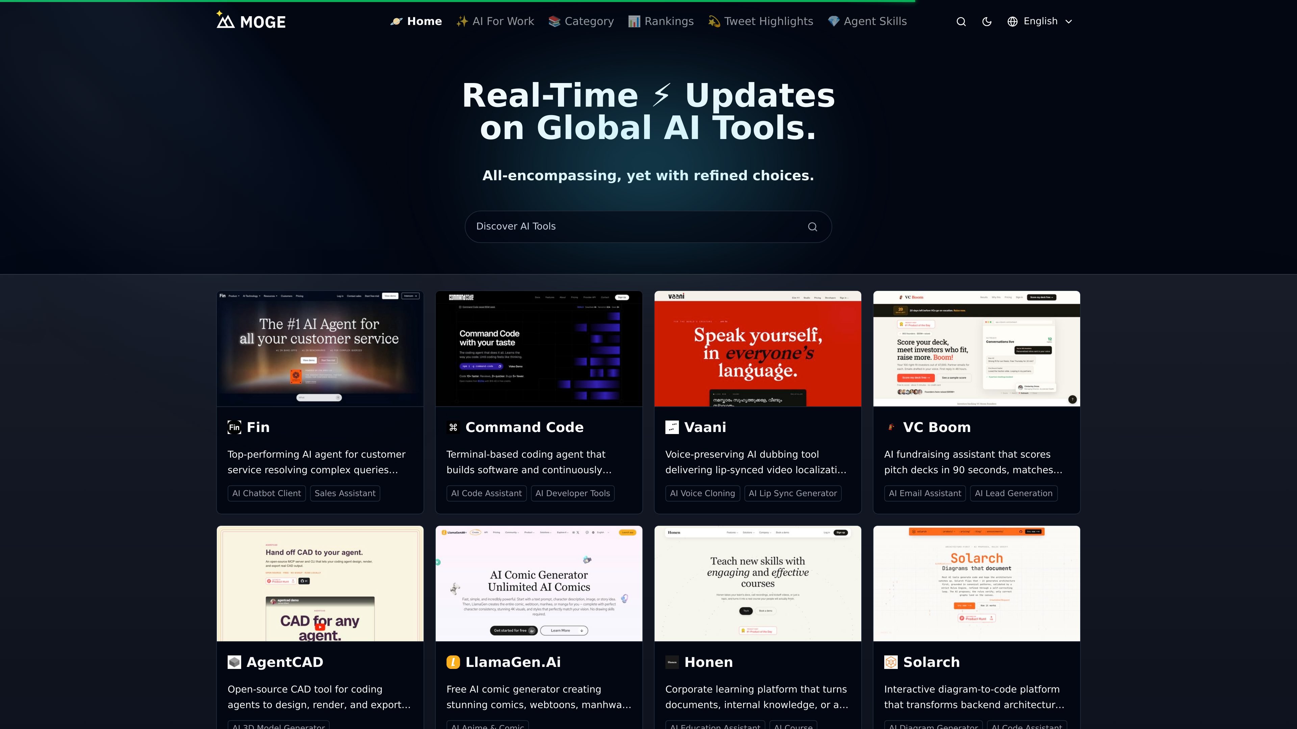Open the LlamaGen.Ai title link

pos(513,663)
